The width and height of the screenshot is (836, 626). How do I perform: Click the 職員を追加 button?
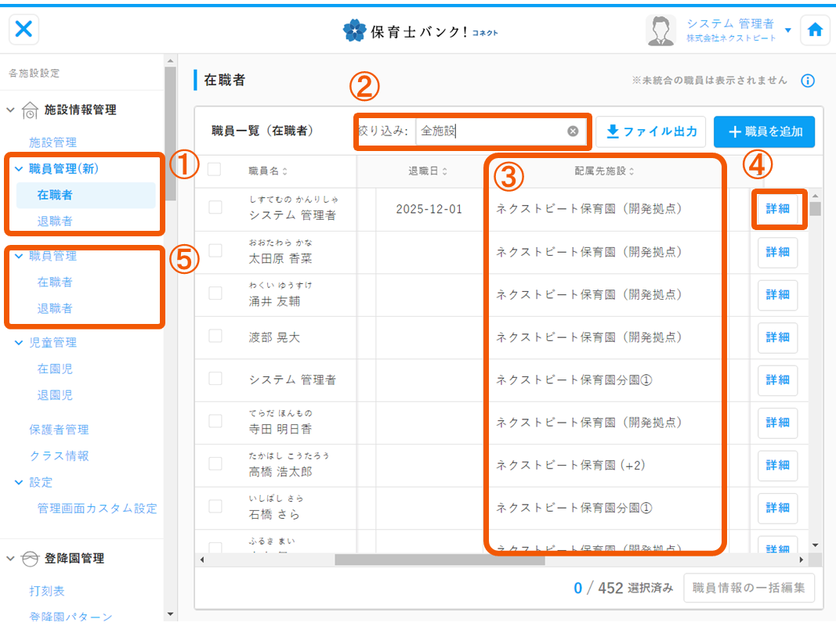pyautogui.click(x=765, y=131)
